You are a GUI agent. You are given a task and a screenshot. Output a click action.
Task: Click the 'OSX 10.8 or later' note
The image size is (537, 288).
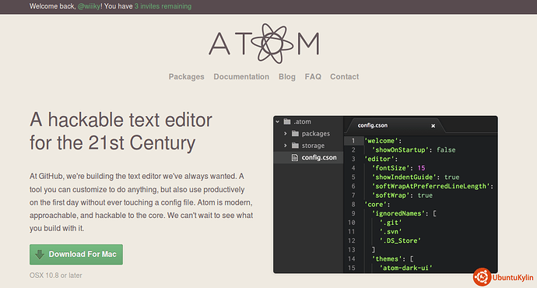(x=56, y=276)
